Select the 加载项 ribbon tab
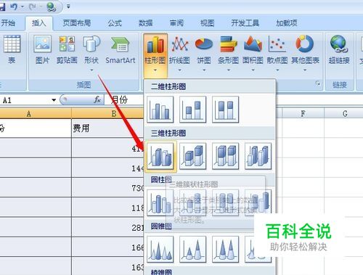The height and width of the screenshot is (275, 363). (287, 23)
